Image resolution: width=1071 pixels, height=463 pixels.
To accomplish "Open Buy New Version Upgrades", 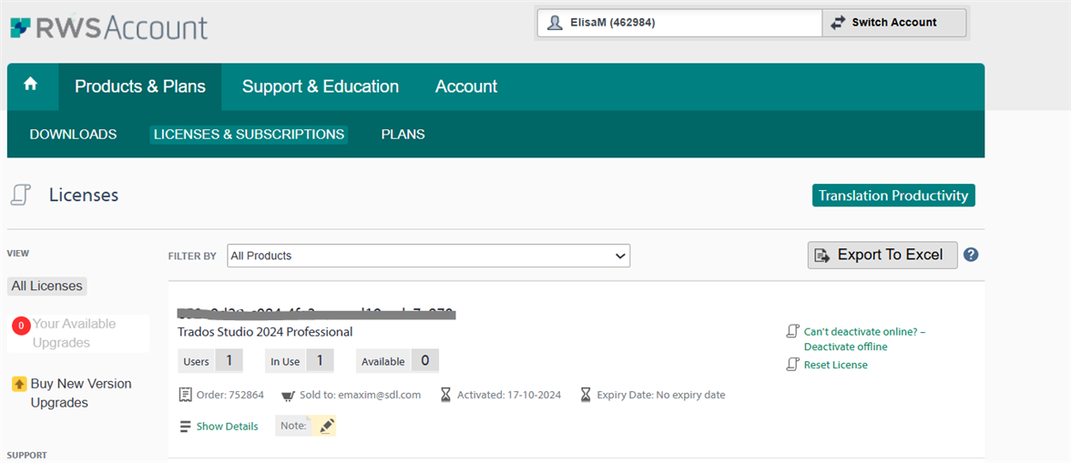I will click(x=80, y=394).
